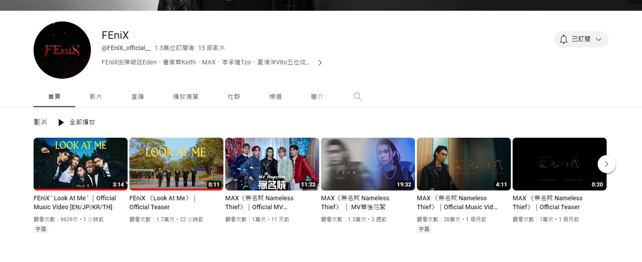Click title "MAX《無名賊 Nameless Thief》| Official Teaser"
This screenshot has width=642, height=262.
tap(548, 203)
